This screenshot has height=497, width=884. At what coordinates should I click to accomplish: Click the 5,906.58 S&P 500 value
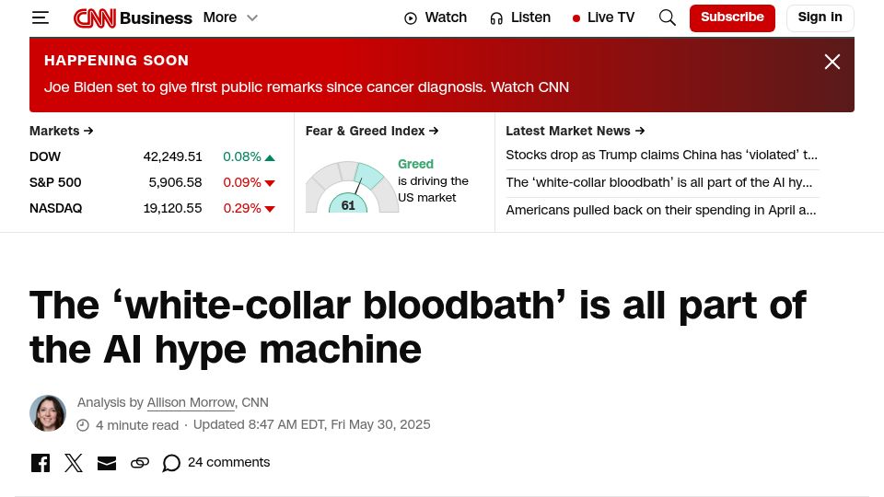[175, 182]
